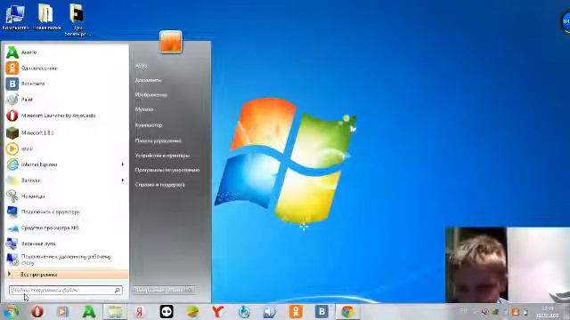Launch Экранная лупа (Magnifier)
The width and height of the screenshot is (570, 320).
(66, 244)
